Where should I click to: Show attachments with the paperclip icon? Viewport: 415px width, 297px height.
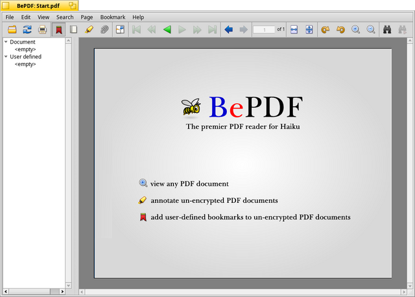point(104,29)
